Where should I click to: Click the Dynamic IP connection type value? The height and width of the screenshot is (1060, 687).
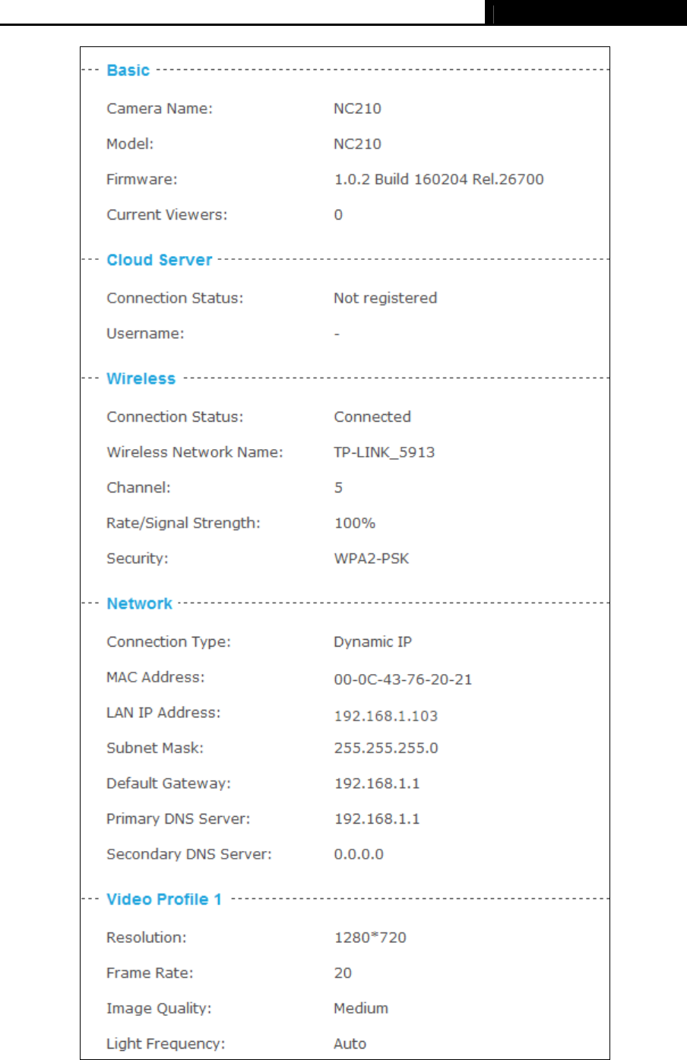(x=372, y=642)
